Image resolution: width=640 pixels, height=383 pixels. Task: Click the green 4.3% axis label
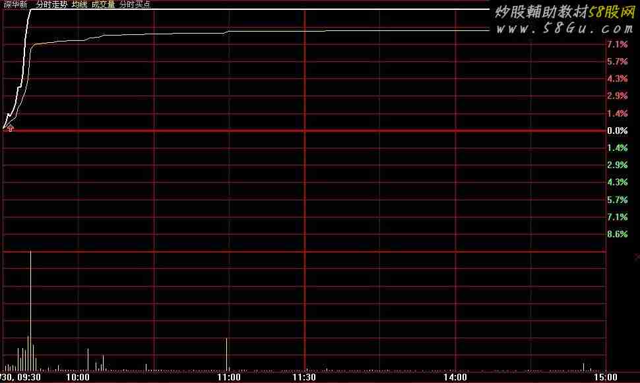(x=617, y=182)
